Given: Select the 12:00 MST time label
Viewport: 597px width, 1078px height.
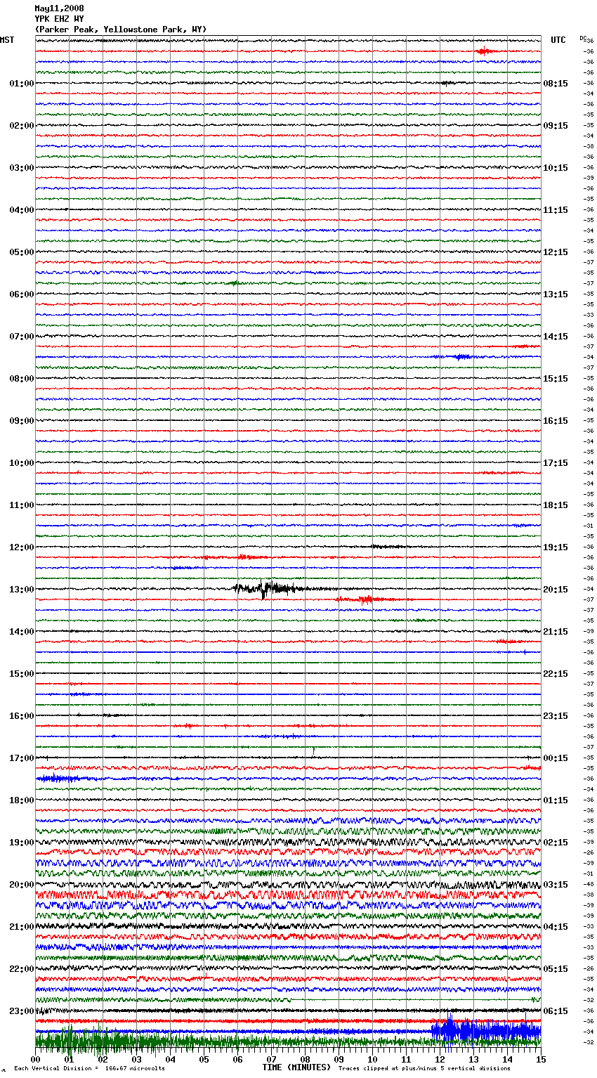Looking at the screenshot, I should pyautogui.click(x=22, y=547).
